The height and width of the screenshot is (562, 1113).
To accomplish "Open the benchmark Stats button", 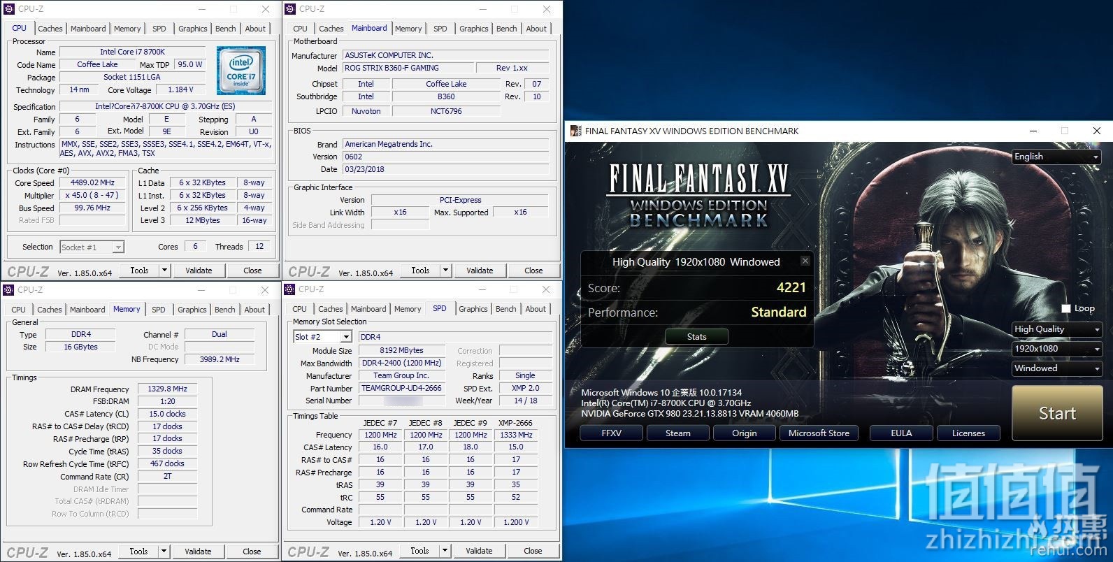I will pyautogui.click(x=697, y=336).
